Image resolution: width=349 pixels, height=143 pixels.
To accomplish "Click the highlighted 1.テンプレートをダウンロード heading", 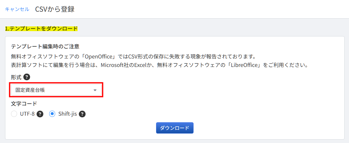I will (41, 29).
